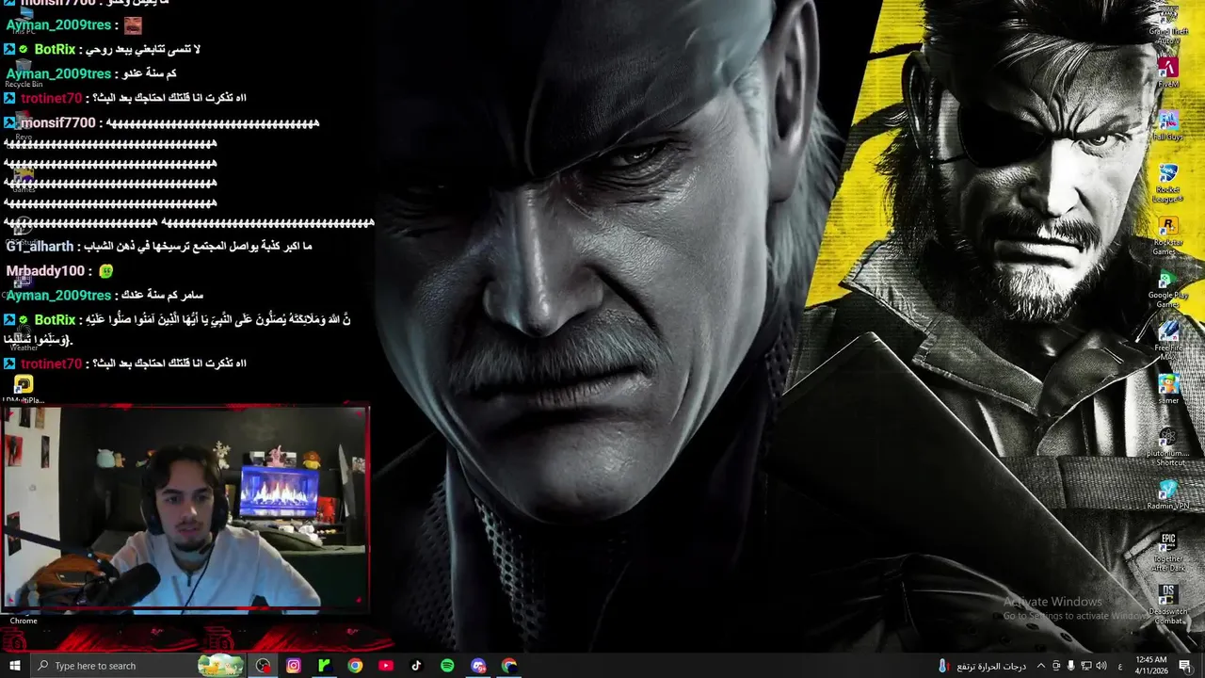Launch Fall Guys from the desktop
The height and width of the screenshot is (678, 1205).
[1168, 126]
